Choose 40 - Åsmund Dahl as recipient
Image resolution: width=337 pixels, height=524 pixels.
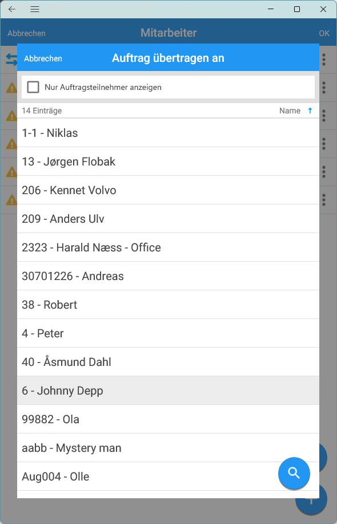click(x=168, y=362)
